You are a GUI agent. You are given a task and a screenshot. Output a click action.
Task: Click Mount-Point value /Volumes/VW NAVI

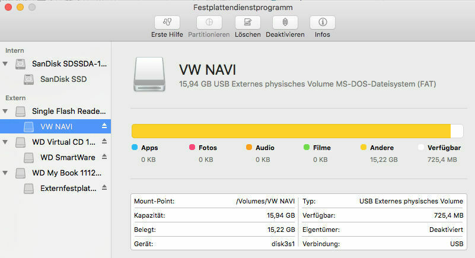click(265, 202)
